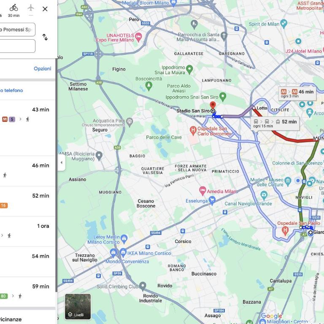
Task: Edit the Promessi Sposi starting point field
Action: coord(17,30)
